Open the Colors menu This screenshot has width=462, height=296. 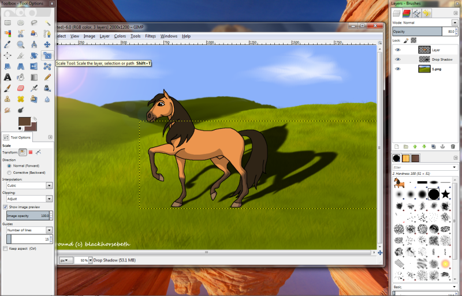click(120, 36)
